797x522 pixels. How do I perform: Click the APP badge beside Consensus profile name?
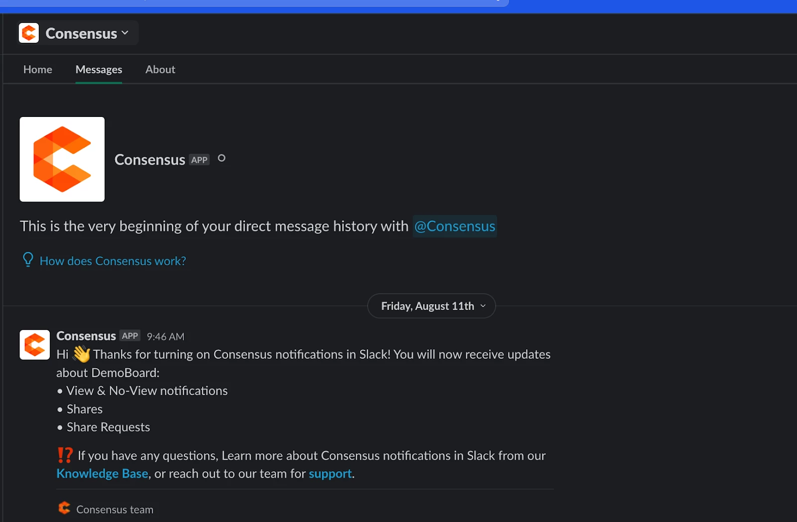pos(199,160)
